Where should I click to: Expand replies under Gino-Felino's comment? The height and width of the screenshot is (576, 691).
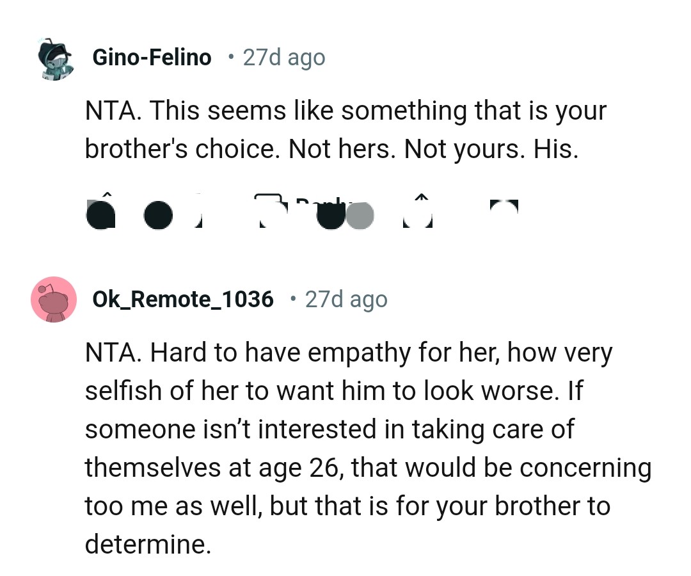275,211
